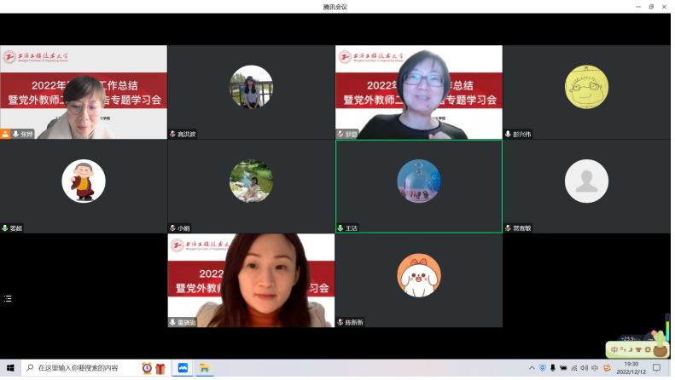This screenshot has width=675, height=380.
Task: Open the volume control in system tray
Action: click(585, 368)
